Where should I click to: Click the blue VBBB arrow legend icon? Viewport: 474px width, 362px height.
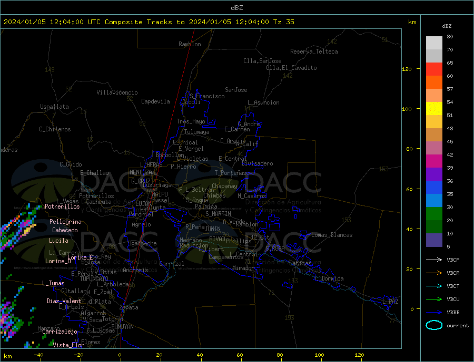click(x=434, y=312)
